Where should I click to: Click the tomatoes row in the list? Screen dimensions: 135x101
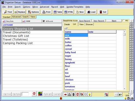tap(90, 87)
